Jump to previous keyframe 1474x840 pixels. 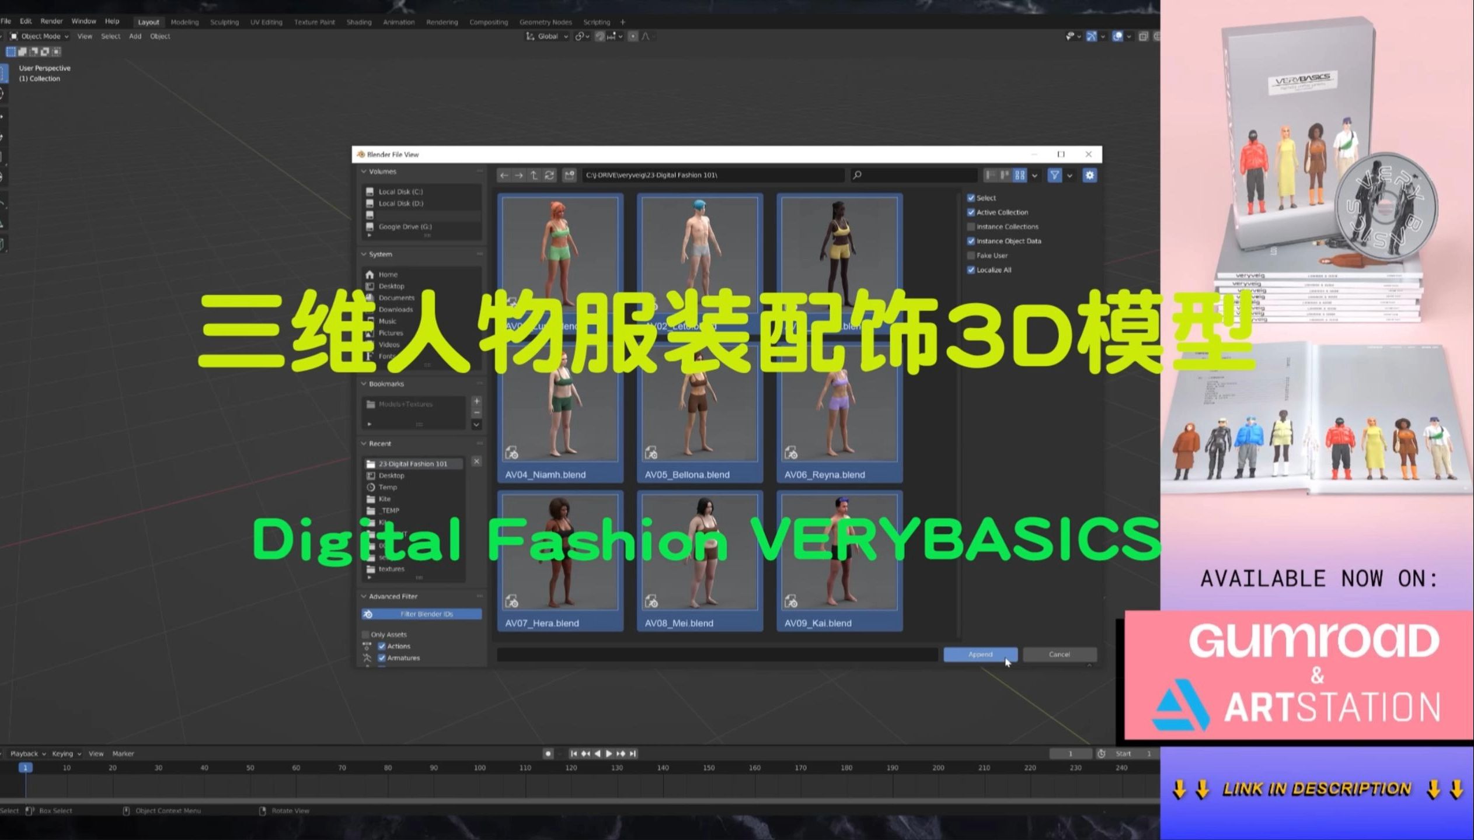[x=586, y=754]
